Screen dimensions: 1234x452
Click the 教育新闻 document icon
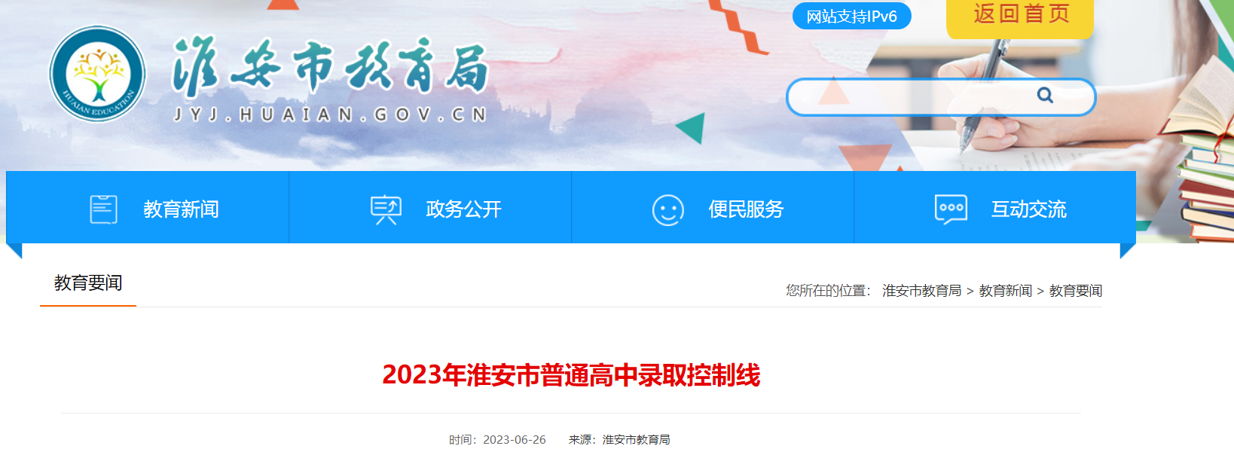tap(103, 209)
